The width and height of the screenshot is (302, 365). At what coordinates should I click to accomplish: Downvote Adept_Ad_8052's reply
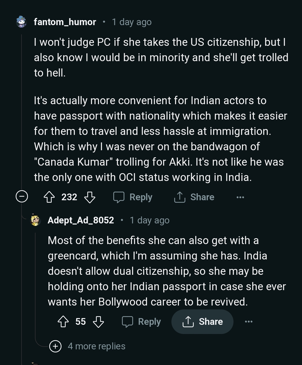[98, 322]
